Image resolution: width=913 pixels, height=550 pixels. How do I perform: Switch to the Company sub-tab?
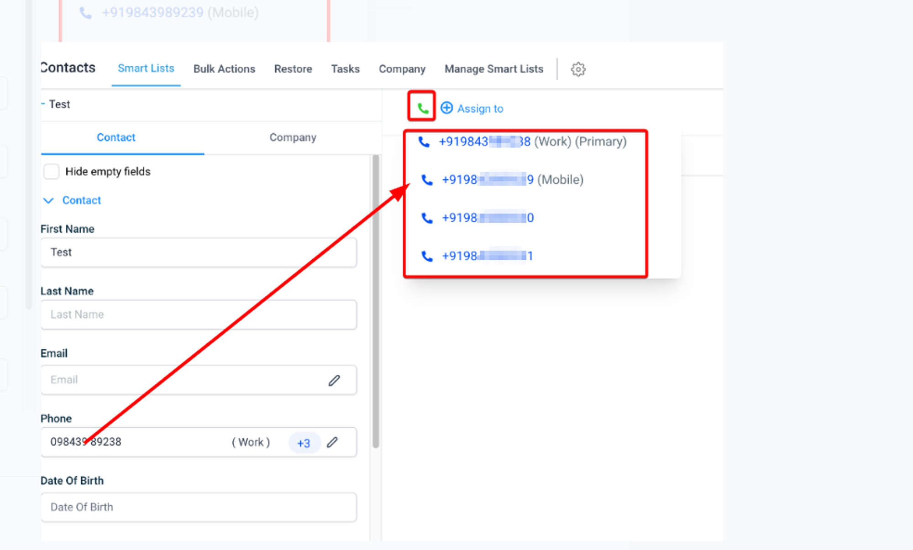293,137
